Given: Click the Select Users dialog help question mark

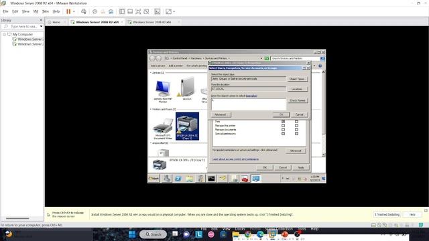Looking at the screenshot, I should tap(304, 68).
